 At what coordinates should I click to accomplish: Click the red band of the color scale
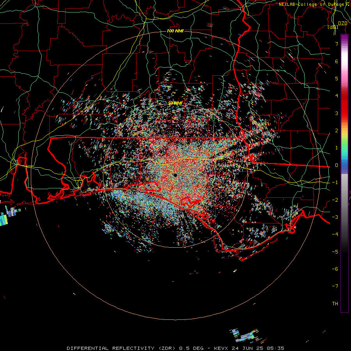click(x=344, y=105)
